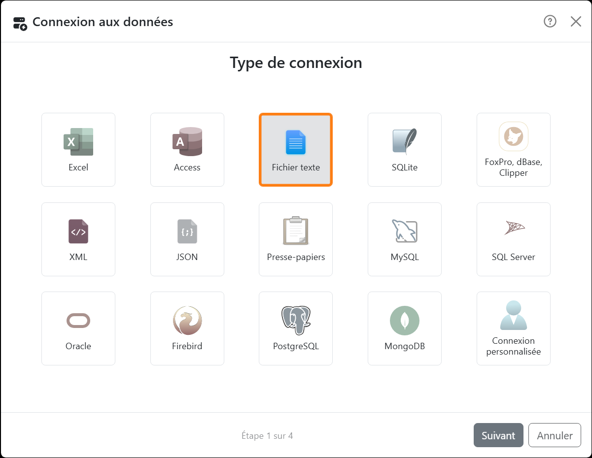The height and width of the screenshot is (458, 592).
Task: Select the Oracle database tile
Action: [78, 328]
